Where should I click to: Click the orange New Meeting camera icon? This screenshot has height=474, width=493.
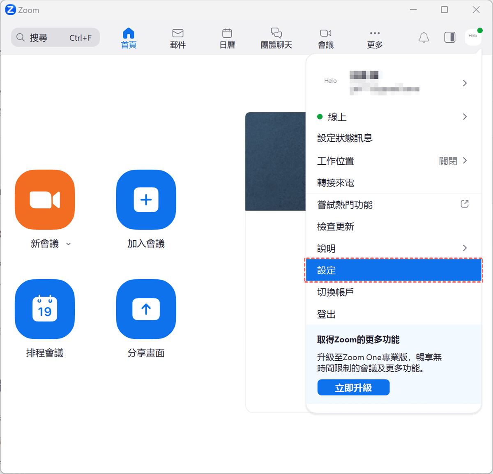tap(45, 200)
